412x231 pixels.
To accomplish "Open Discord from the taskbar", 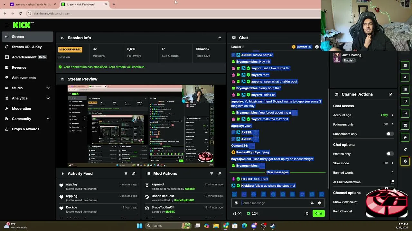I will (x=254, y=226).
